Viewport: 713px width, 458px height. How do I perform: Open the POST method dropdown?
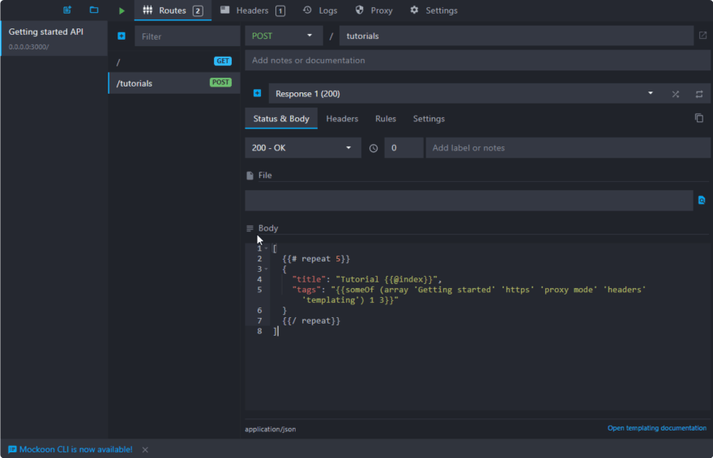point(283,36)
